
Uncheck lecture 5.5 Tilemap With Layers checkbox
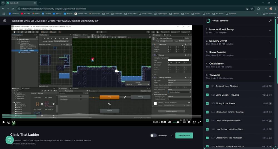207,121
